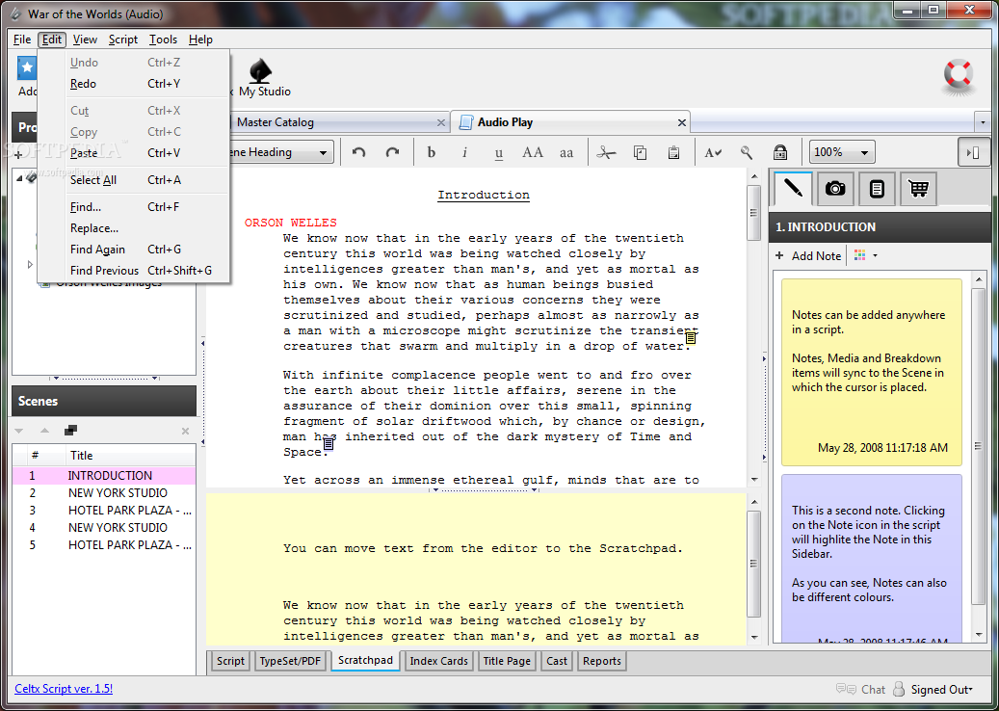Switch to the Script bottom tab

[x=230, y=661]
